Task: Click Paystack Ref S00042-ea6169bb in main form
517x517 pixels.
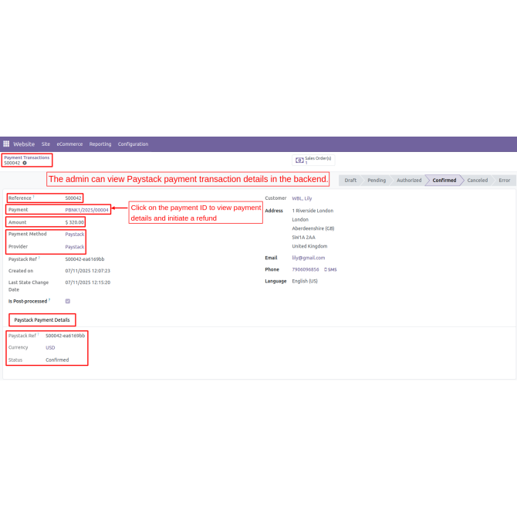Action: 85,259
